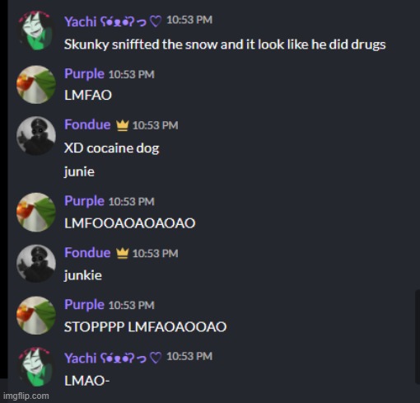Click Fondue's avatar beside 'junkie' message

pyautogui.click(x=36, y=264)
